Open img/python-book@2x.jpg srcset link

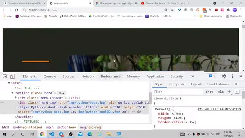click(x=99, y=112)
